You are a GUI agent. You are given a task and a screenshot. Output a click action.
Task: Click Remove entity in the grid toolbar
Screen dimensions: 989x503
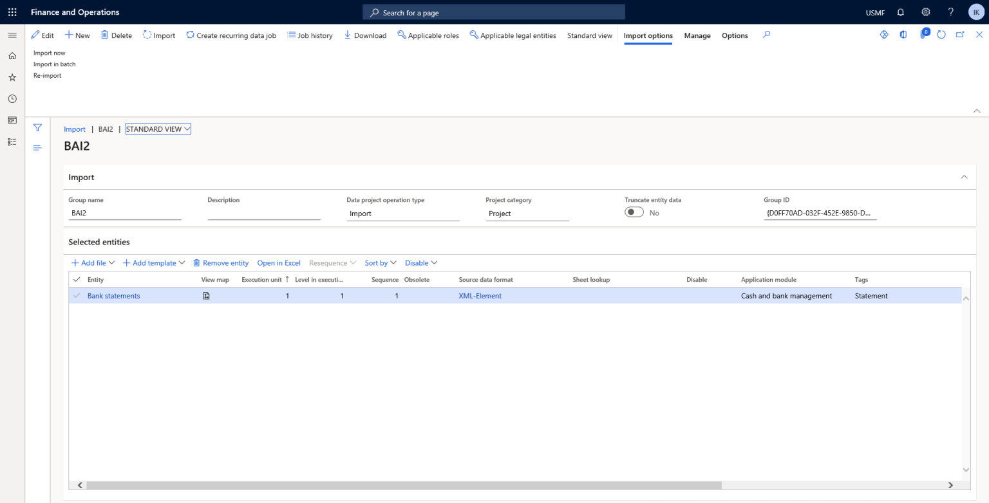pyautogui.click(x=221, y=262)
